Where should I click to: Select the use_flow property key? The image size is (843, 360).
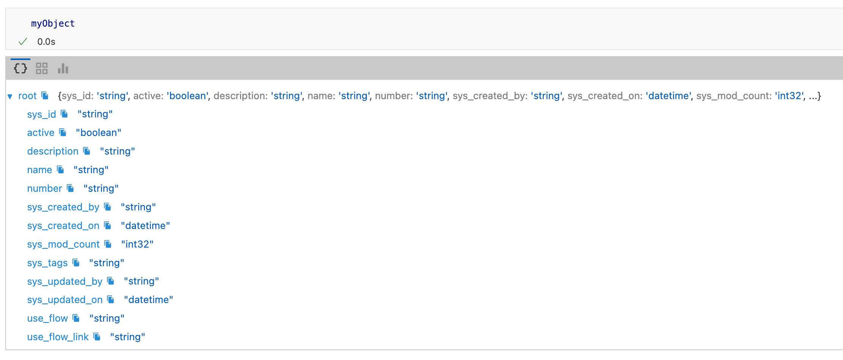coord(47,318)
